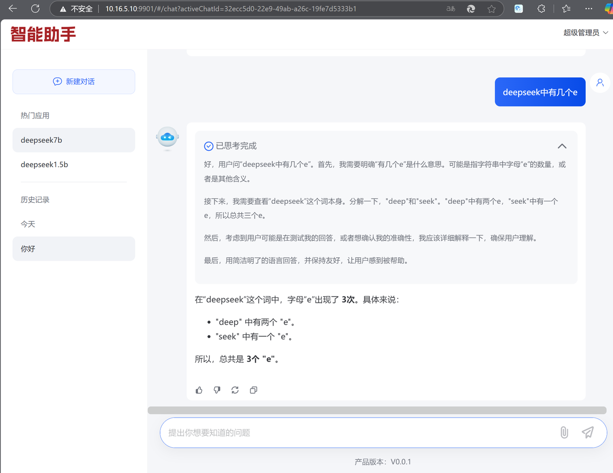Reload the page with the refresh icon
The height and width of the screenshot is (473, 613).
(x=35, y=9)
